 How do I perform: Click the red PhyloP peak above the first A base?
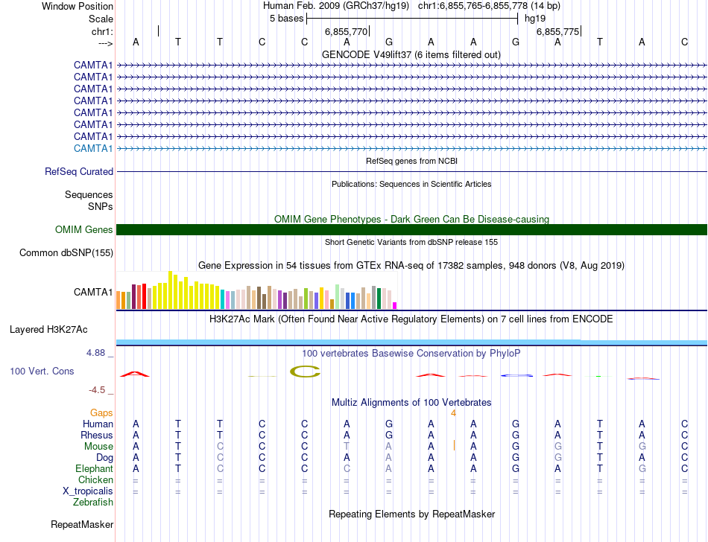(x=135, y=374)
